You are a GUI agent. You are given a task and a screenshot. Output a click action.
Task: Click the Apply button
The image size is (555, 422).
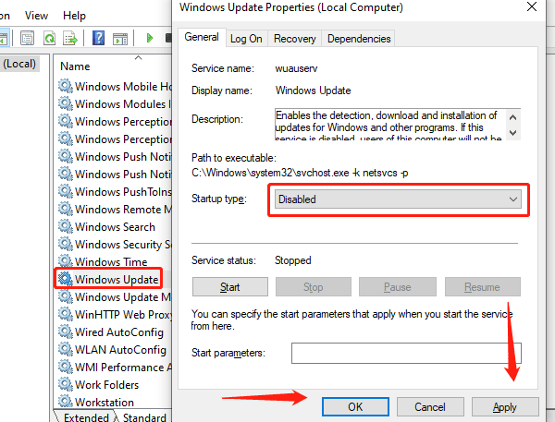[x=505, y=407]
